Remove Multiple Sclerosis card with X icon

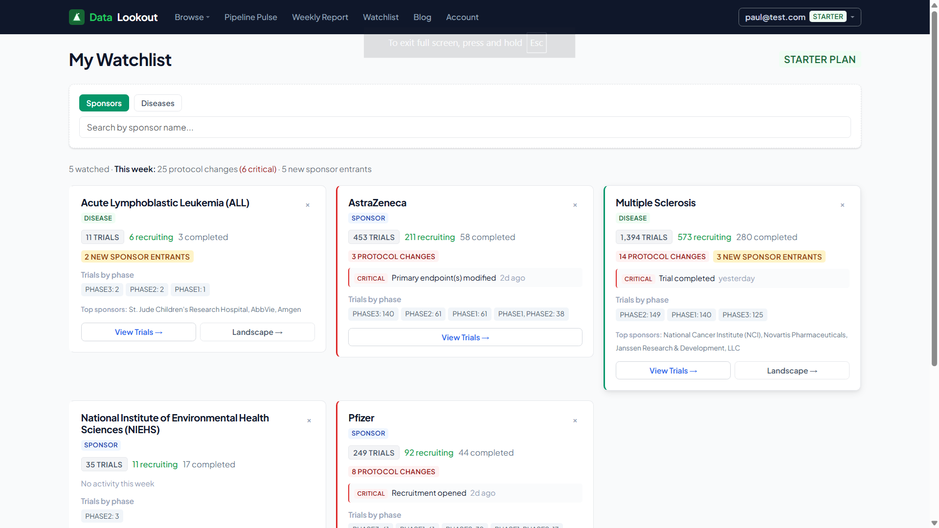842,205
